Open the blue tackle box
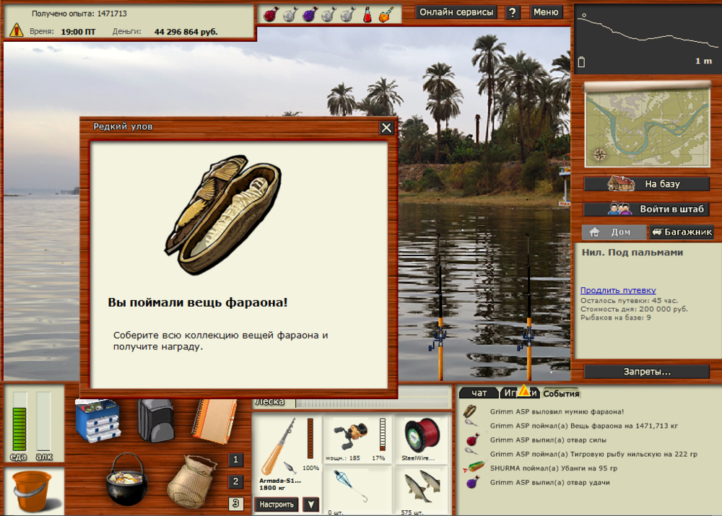The width and height of the screenshot is (722, 516). 97,420
